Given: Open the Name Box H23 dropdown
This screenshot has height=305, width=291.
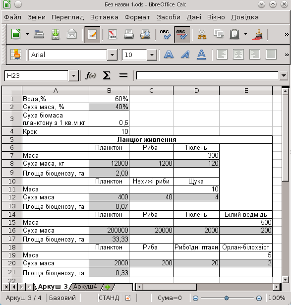Looking at the screenshot, I should coord(73,76).
